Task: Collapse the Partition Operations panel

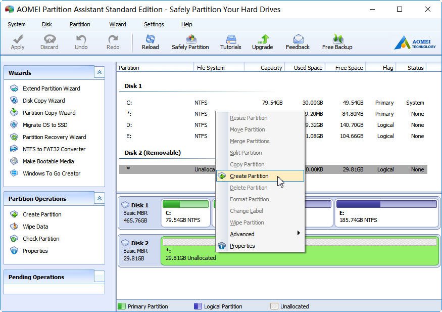Action: tap(100, 198)
